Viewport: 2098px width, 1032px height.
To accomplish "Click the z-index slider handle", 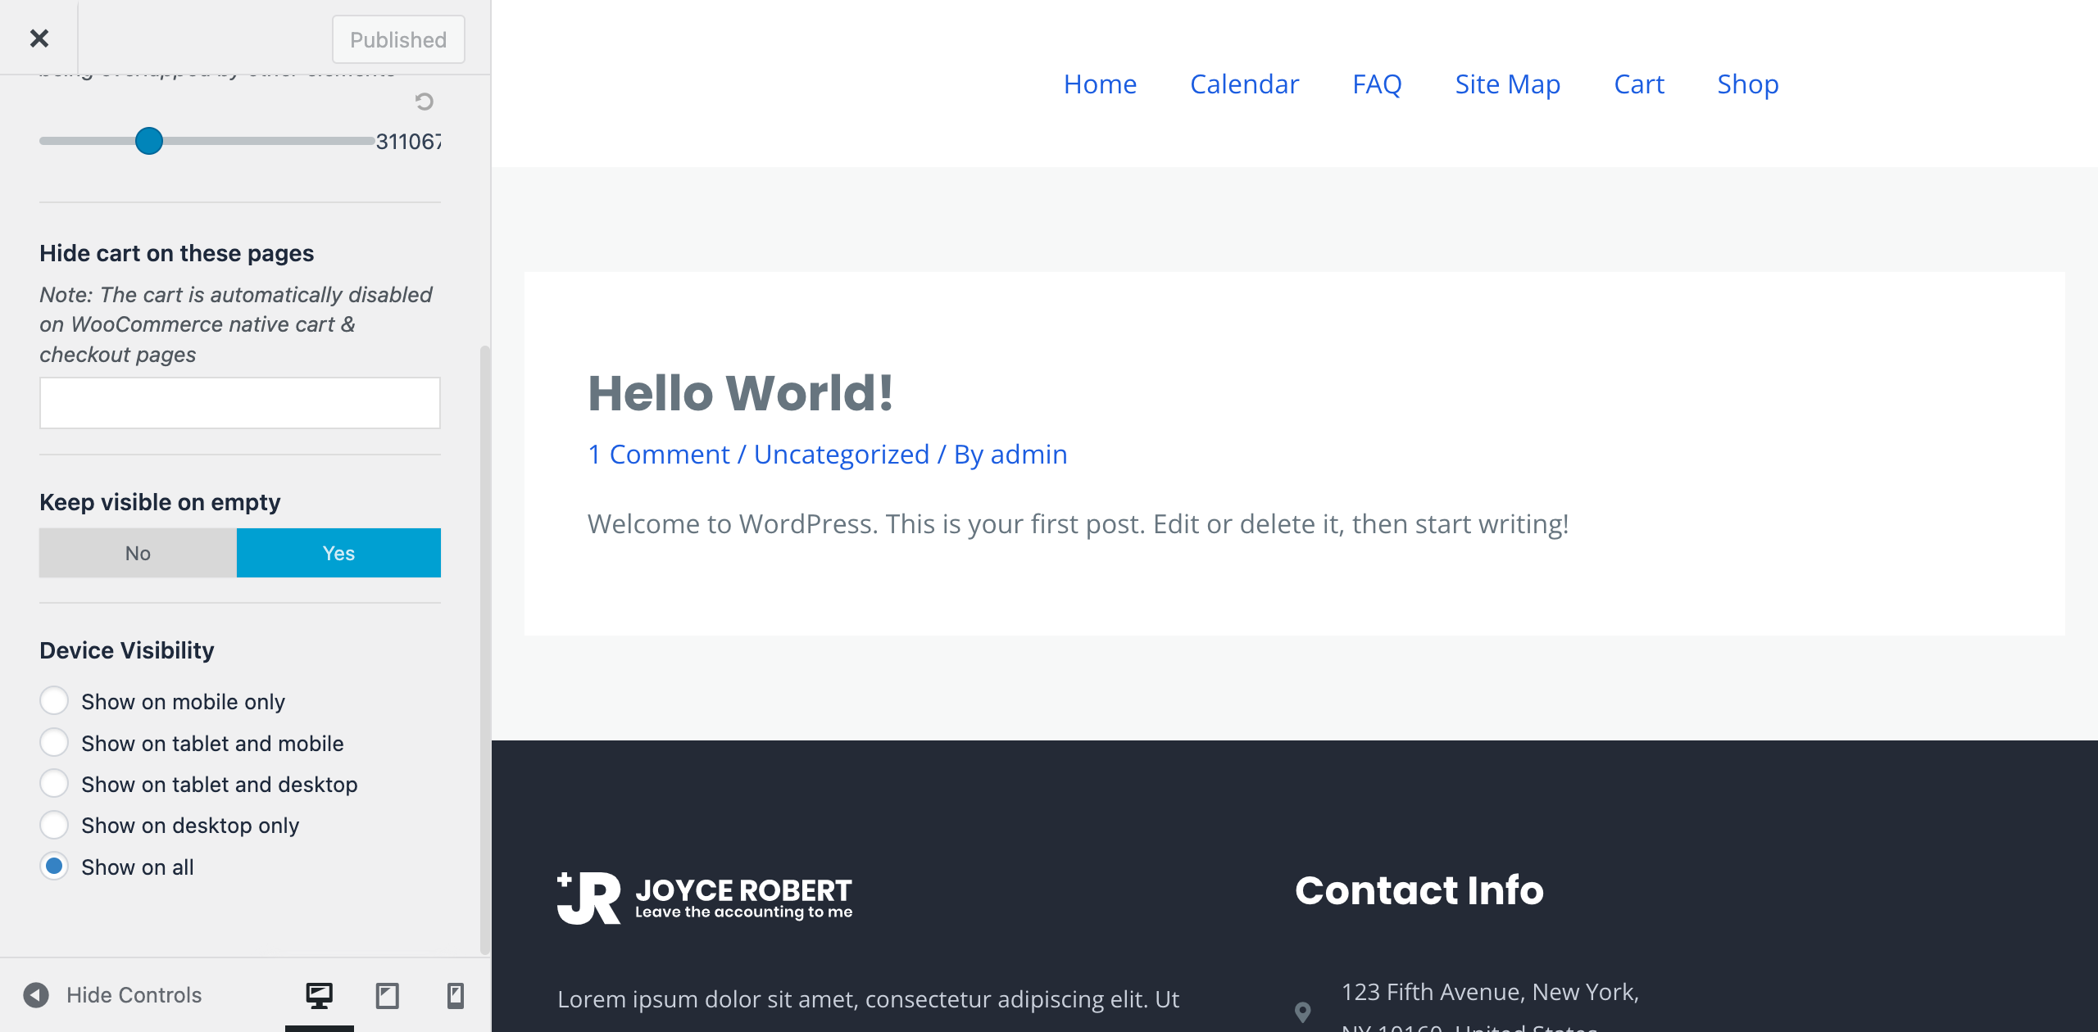I will pos(149,141).
